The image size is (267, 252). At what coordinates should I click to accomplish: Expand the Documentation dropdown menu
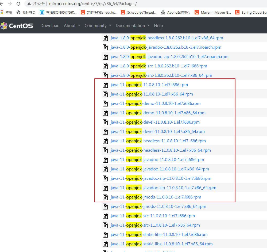(132, 25)
